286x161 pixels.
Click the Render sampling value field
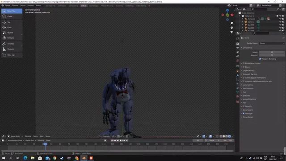coord(272,52)
